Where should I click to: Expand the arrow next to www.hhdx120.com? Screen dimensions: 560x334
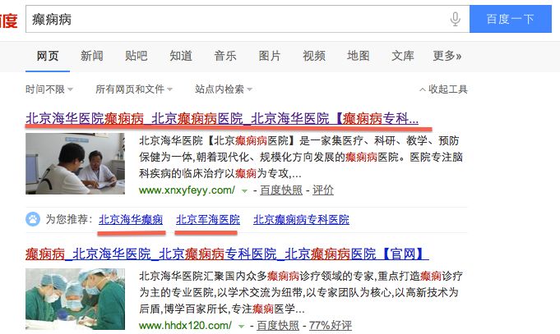coord(242,326)
